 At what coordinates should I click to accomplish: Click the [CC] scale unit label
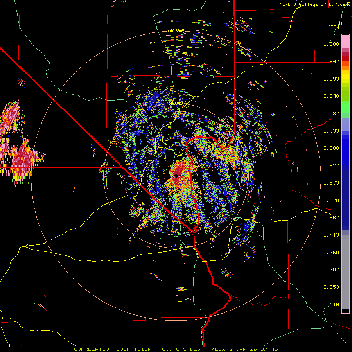(334, 27)
